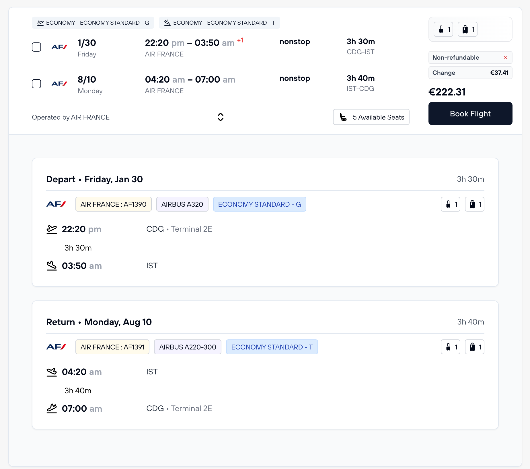Click the blue ECONOMY STANDARD - T badge

tap(272, 347)
